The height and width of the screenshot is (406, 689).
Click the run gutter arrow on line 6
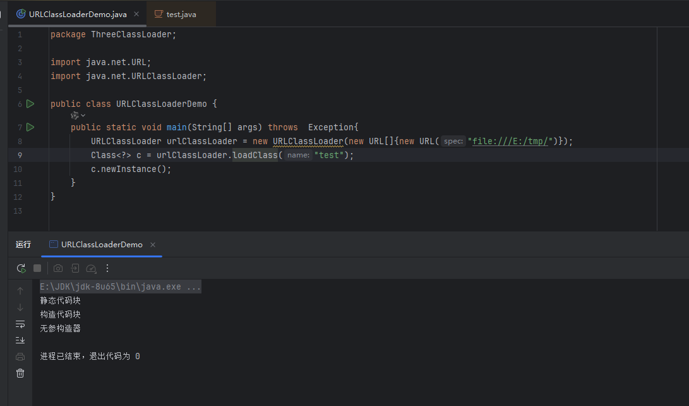point(30,104)
